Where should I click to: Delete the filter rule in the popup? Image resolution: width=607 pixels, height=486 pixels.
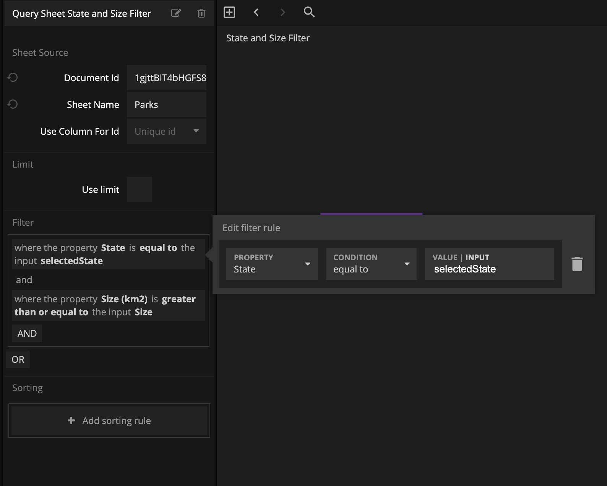[577, 264]
